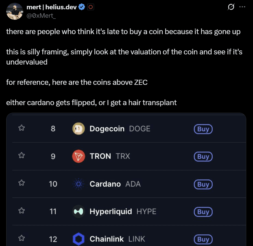This screenshot has height=246, width=253.
Task: Click the verified blue checkmark badge
Action: [82, 7]
